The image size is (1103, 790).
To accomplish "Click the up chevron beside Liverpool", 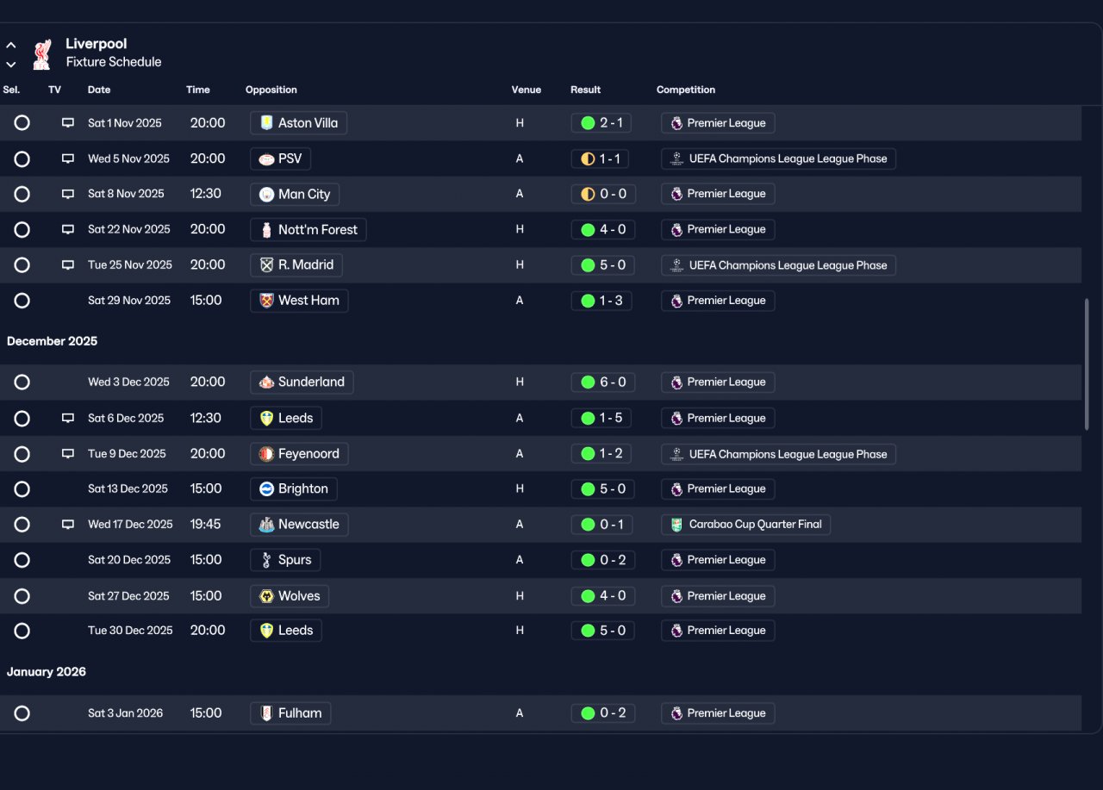I will click(x=11, y=45).
